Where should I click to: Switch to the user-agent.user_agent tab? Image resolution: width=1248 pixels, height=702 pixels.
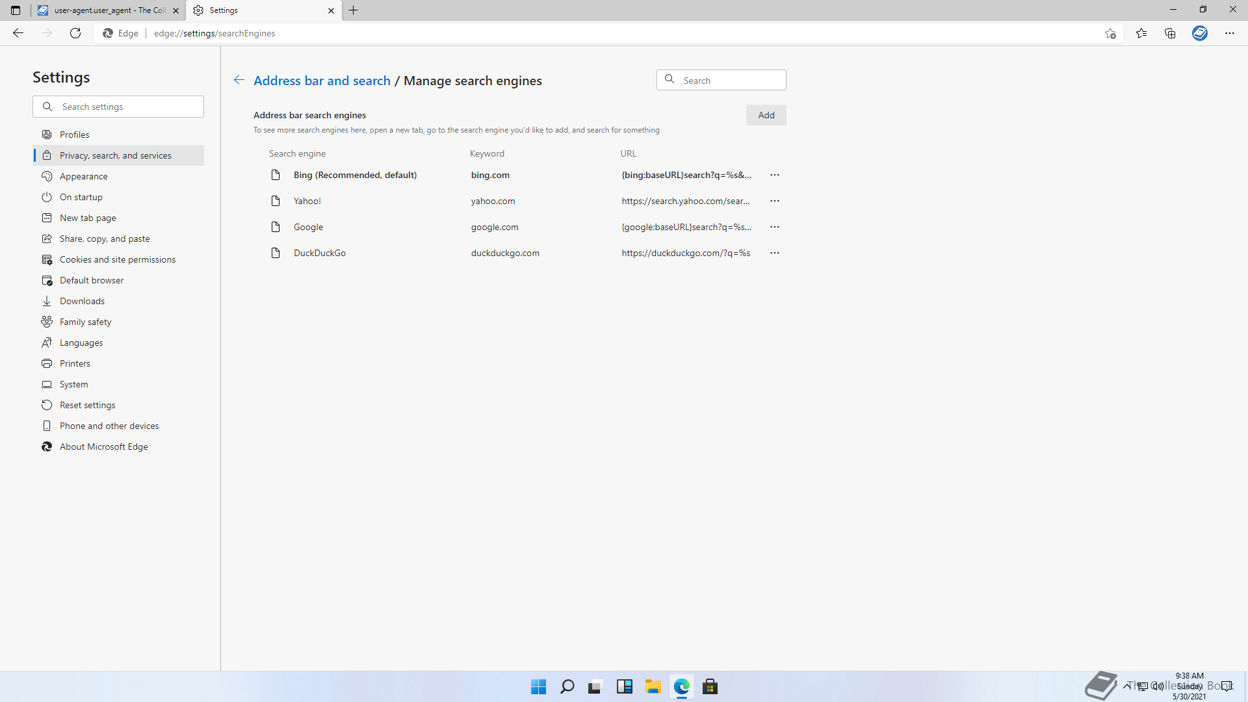(x=107, y=10)
